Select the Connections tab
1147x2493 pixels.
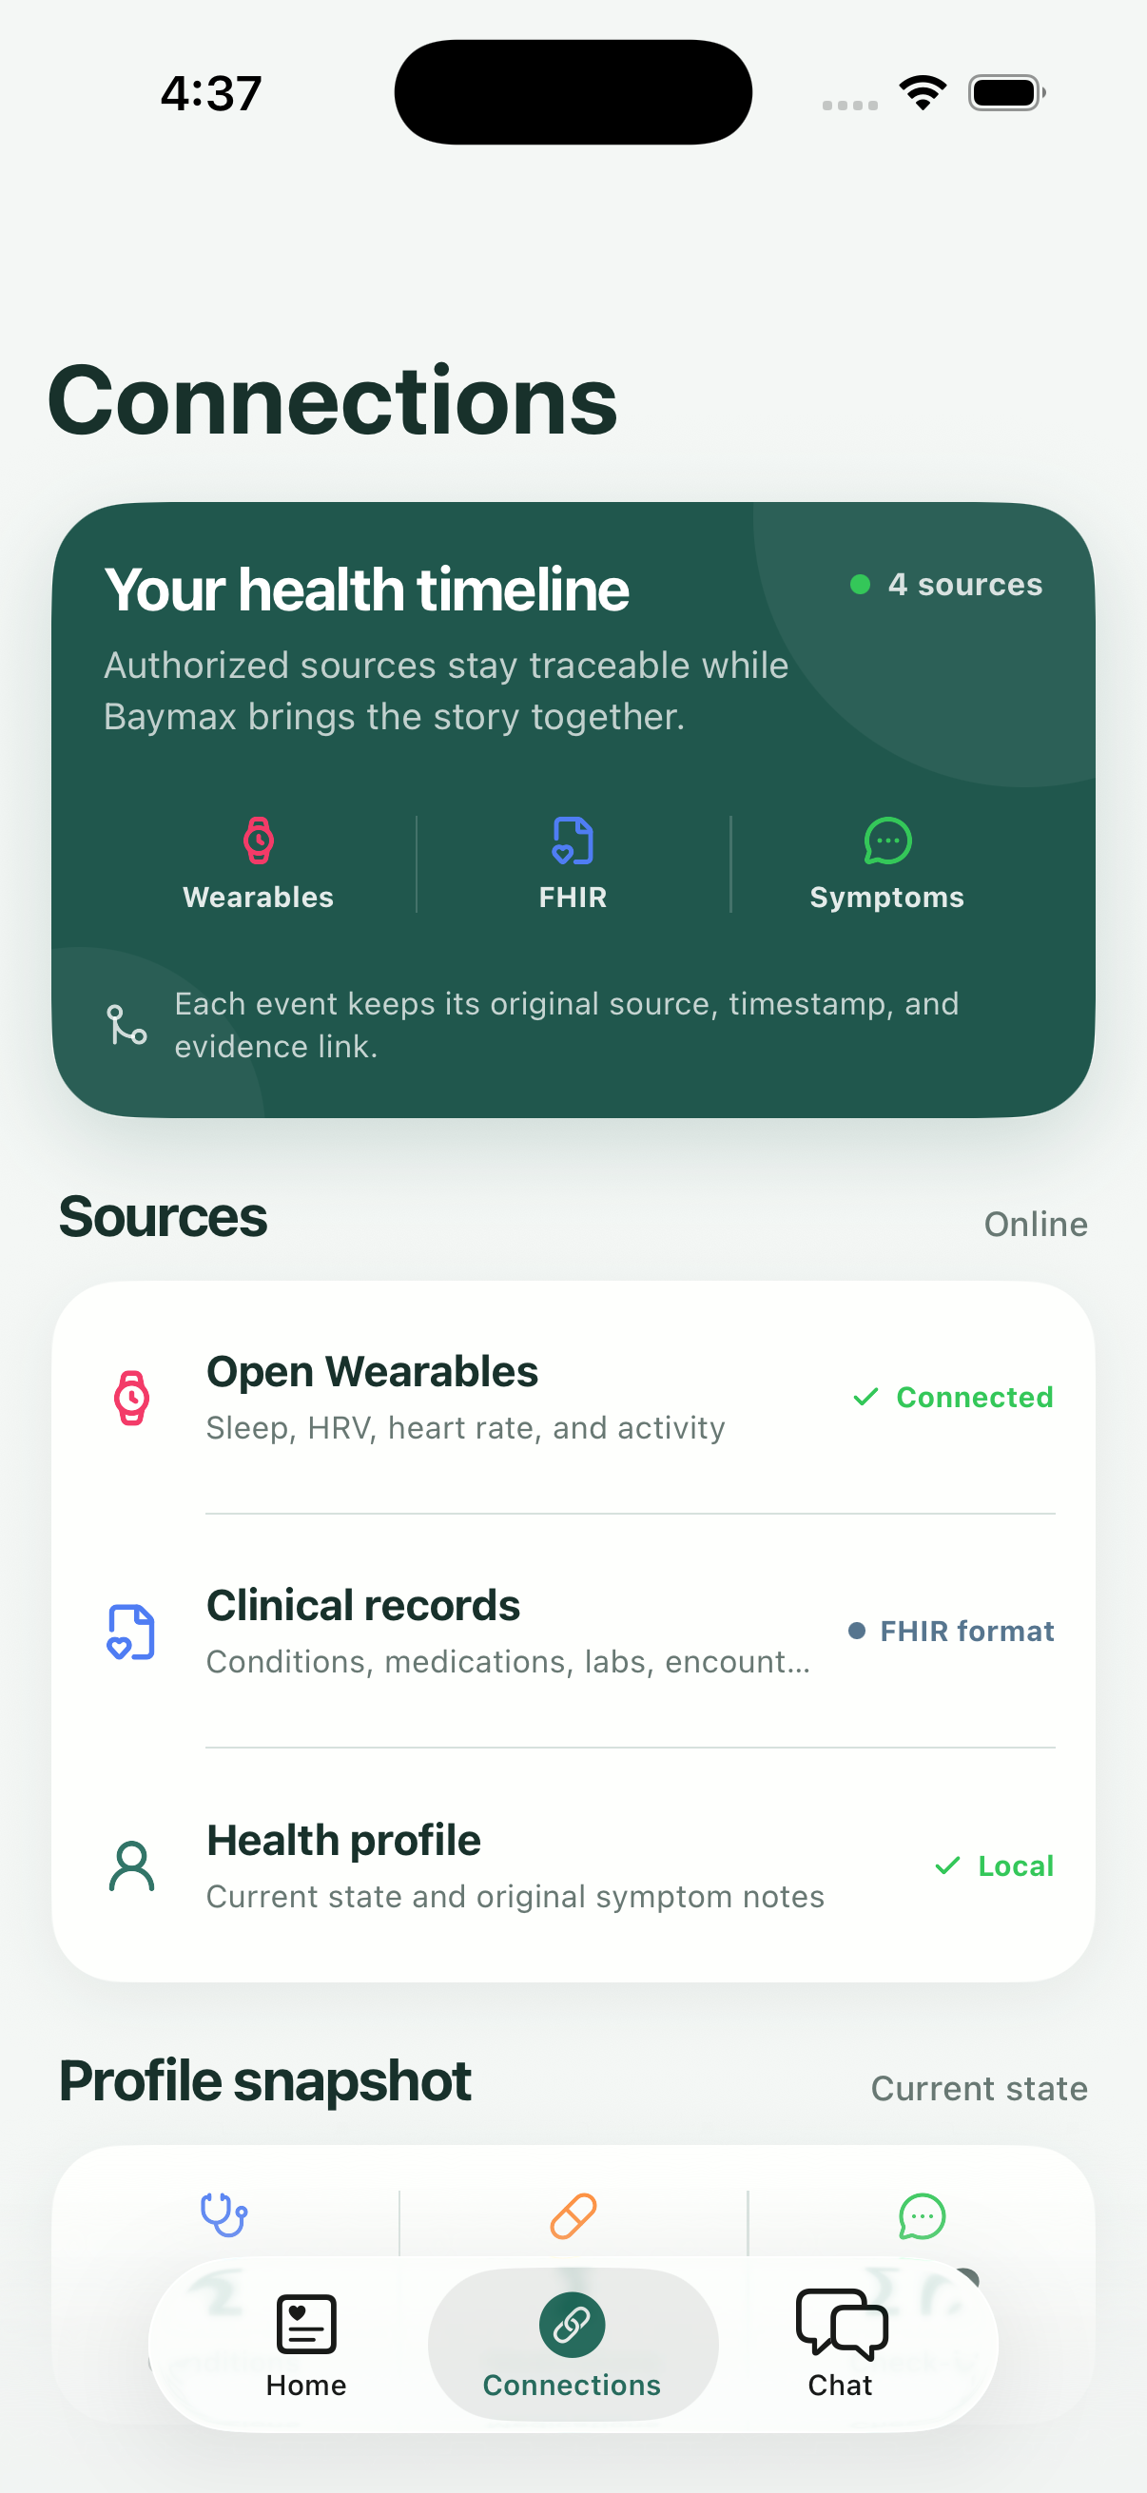tap(572, 2344)
